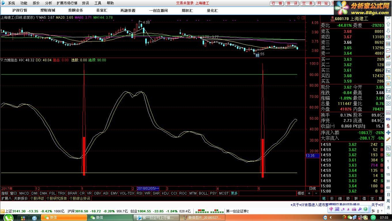The height and width of the screenshot is (221, 392).
Task: Open the 更多 indicators dropdown
Action: 234,193
